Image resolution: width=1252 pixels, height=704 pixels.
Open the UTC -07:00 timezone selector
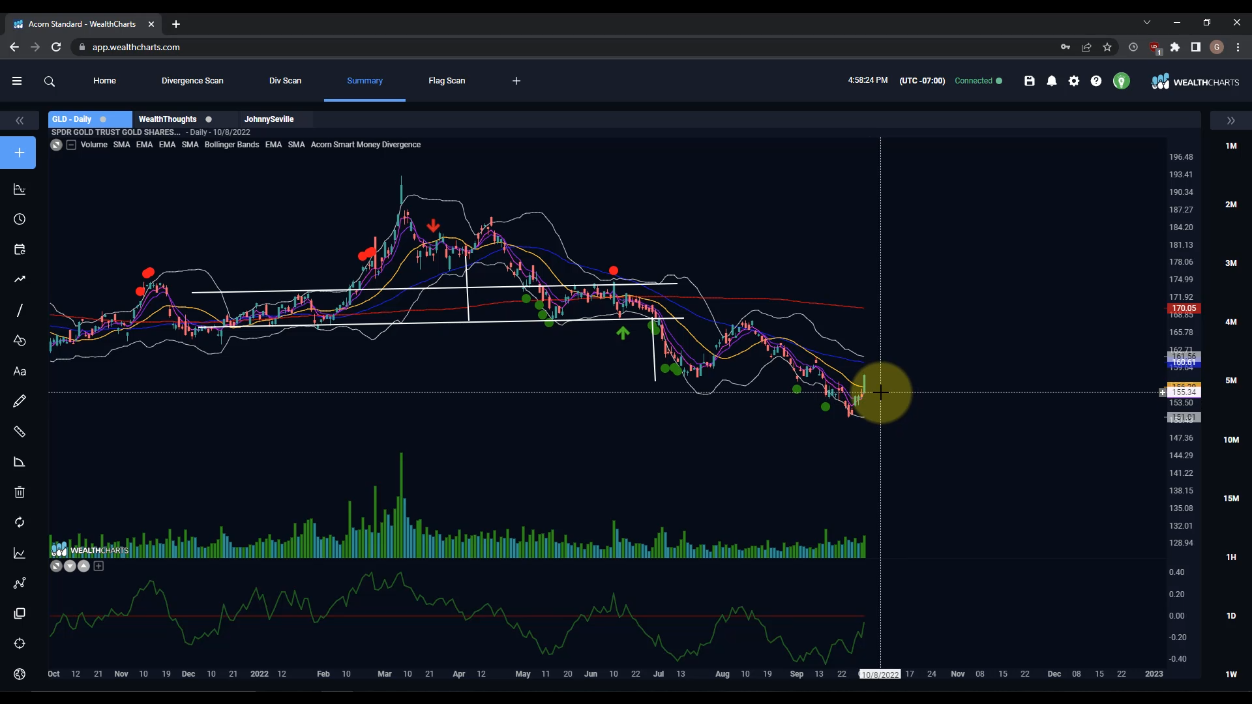[922, 81]
